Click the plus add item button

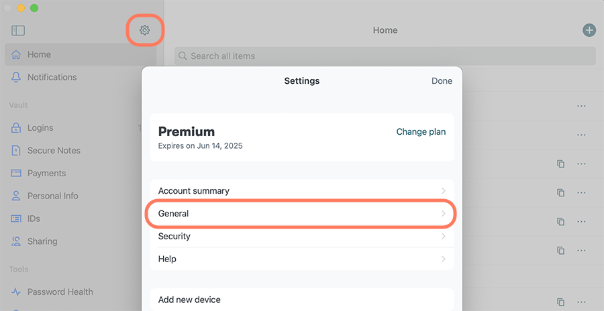click(x=589, y=30)
